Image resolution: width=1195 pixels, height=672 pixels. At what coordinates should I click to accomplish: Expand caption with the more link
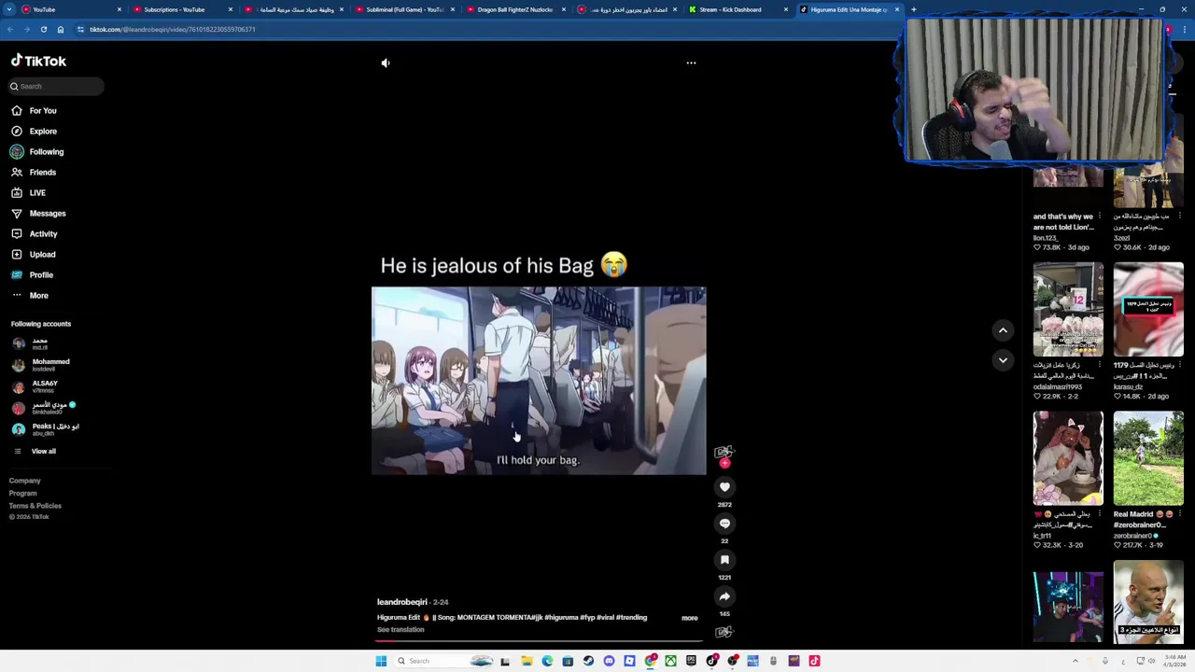(x=689, y=618)
